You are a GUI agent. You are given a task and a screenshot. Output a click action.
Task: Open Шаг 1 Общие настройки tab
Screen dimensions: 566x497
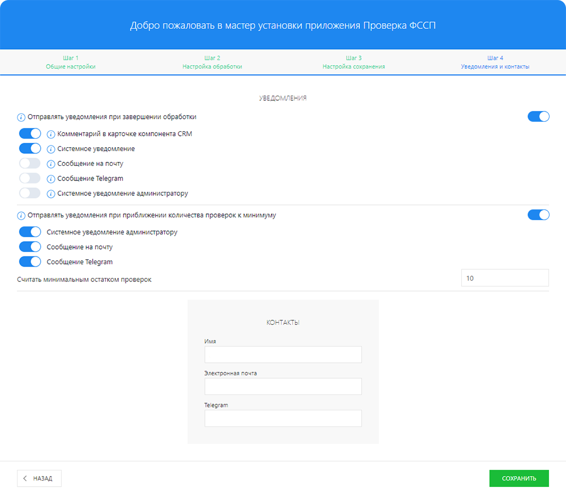(71, 62)
